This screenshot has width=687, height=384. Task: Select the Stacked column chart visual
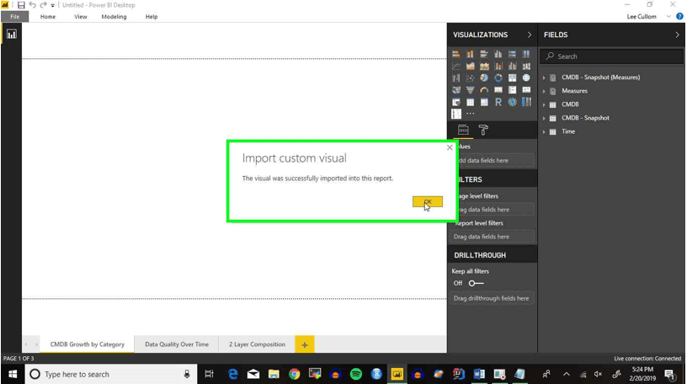470,54
